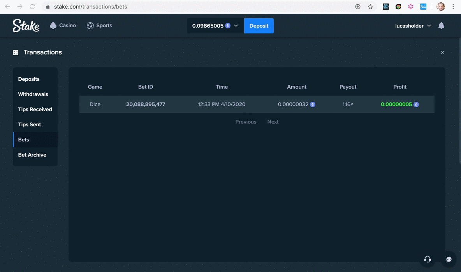Reload the page
This screenshot has width=461, height=272.
pyautogui.click(x=32, y=7)
